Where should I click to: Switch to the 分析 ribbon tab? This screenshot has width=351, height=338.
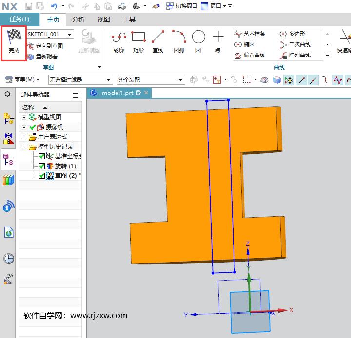point(78,19)
